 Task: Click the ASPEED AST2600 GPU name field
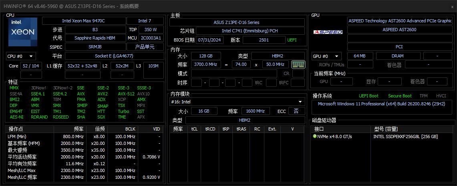tap(400, 30)
